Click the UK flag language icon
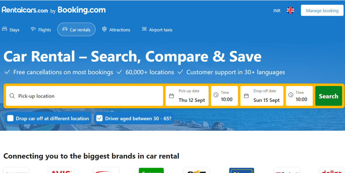Image resolution: width=345 pixels, height=173 pixels. click(290, 10)
